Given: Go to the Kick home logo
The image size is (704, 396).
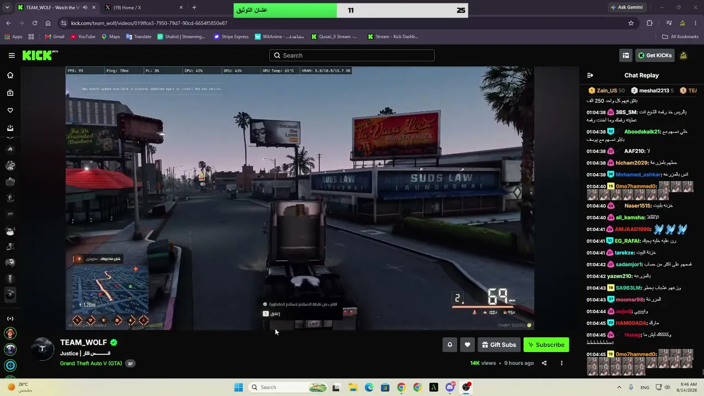Looking at the screenshot, I should (x=40, y=55).
